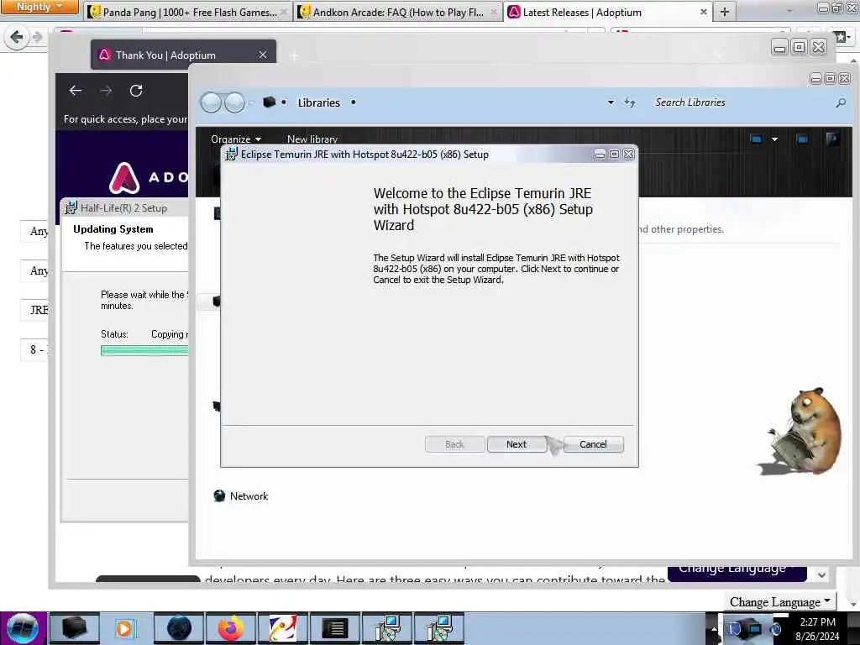Click the volume icon in system tray
The width and height of the screenshot is (860, 645).
(777, 628)
